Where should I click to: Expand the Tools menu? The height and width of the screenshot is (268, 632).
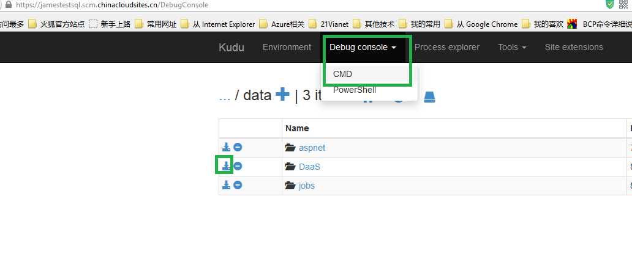(513, 47)
